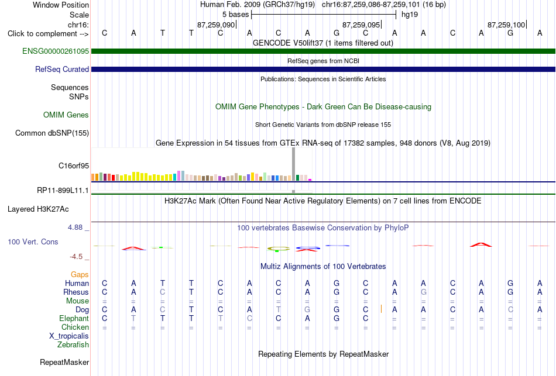Screen dimensions: 556x376
Task: Click the -4.5 PhyloP lower scale value
Action: tap(76, 257)
